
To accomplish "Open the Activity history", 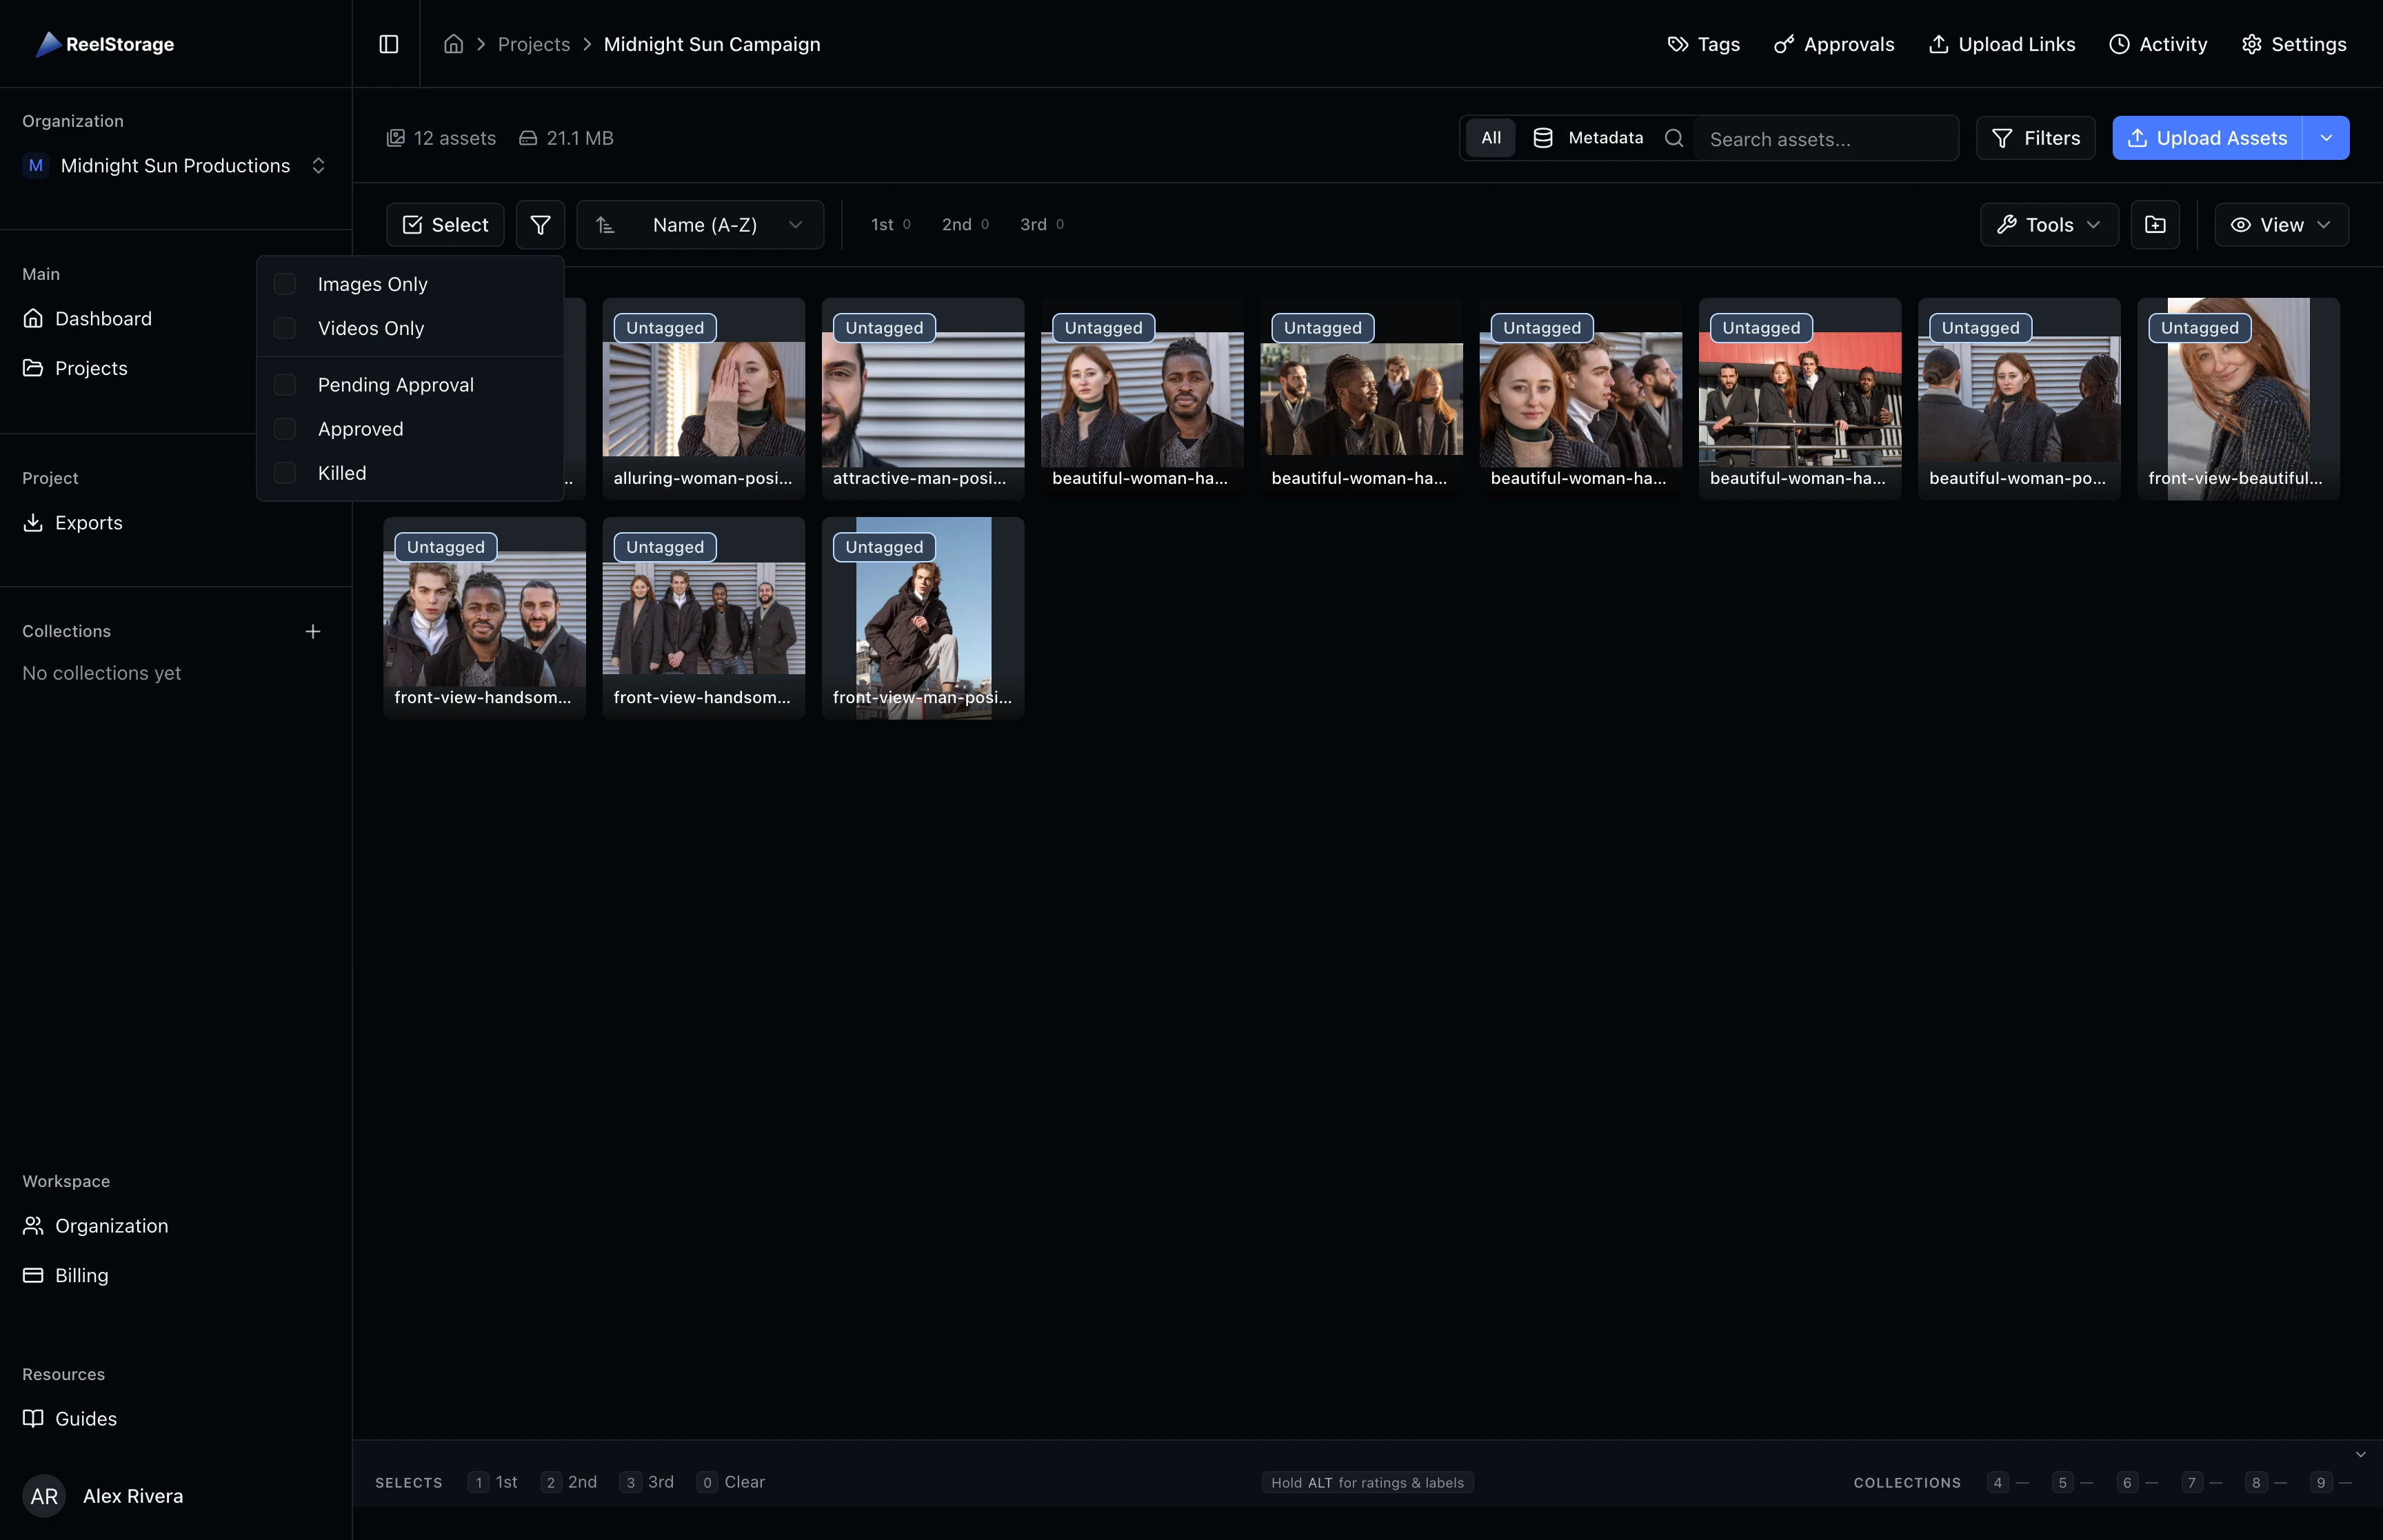I will click(2158, 44).
